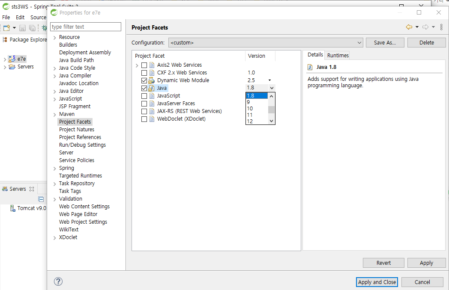The width and height of the screenshot is (449, 290).
Task: Enable the Axis2 Web Services checkbox
Action: tap(144, 65)
